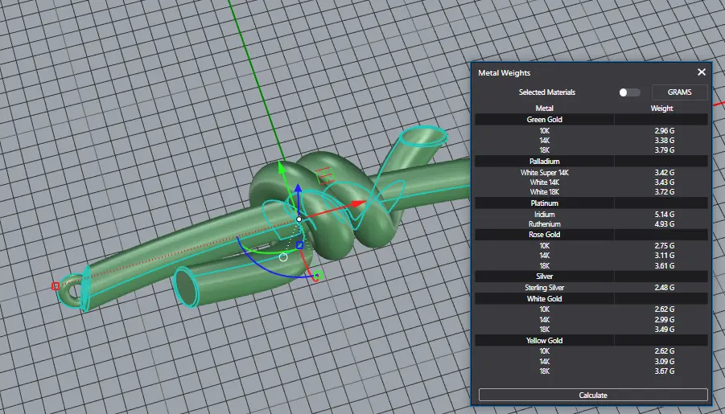This screenshot has width=725, height=414.
Task: Click the Metal Weights panel title
Action: pos(504,73)
